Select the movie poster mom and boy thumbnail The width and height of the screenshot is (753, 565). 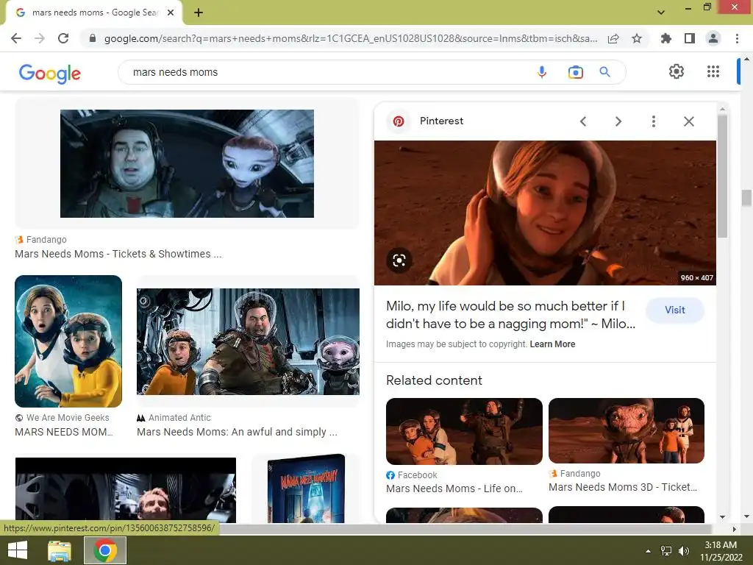point(68,341)
